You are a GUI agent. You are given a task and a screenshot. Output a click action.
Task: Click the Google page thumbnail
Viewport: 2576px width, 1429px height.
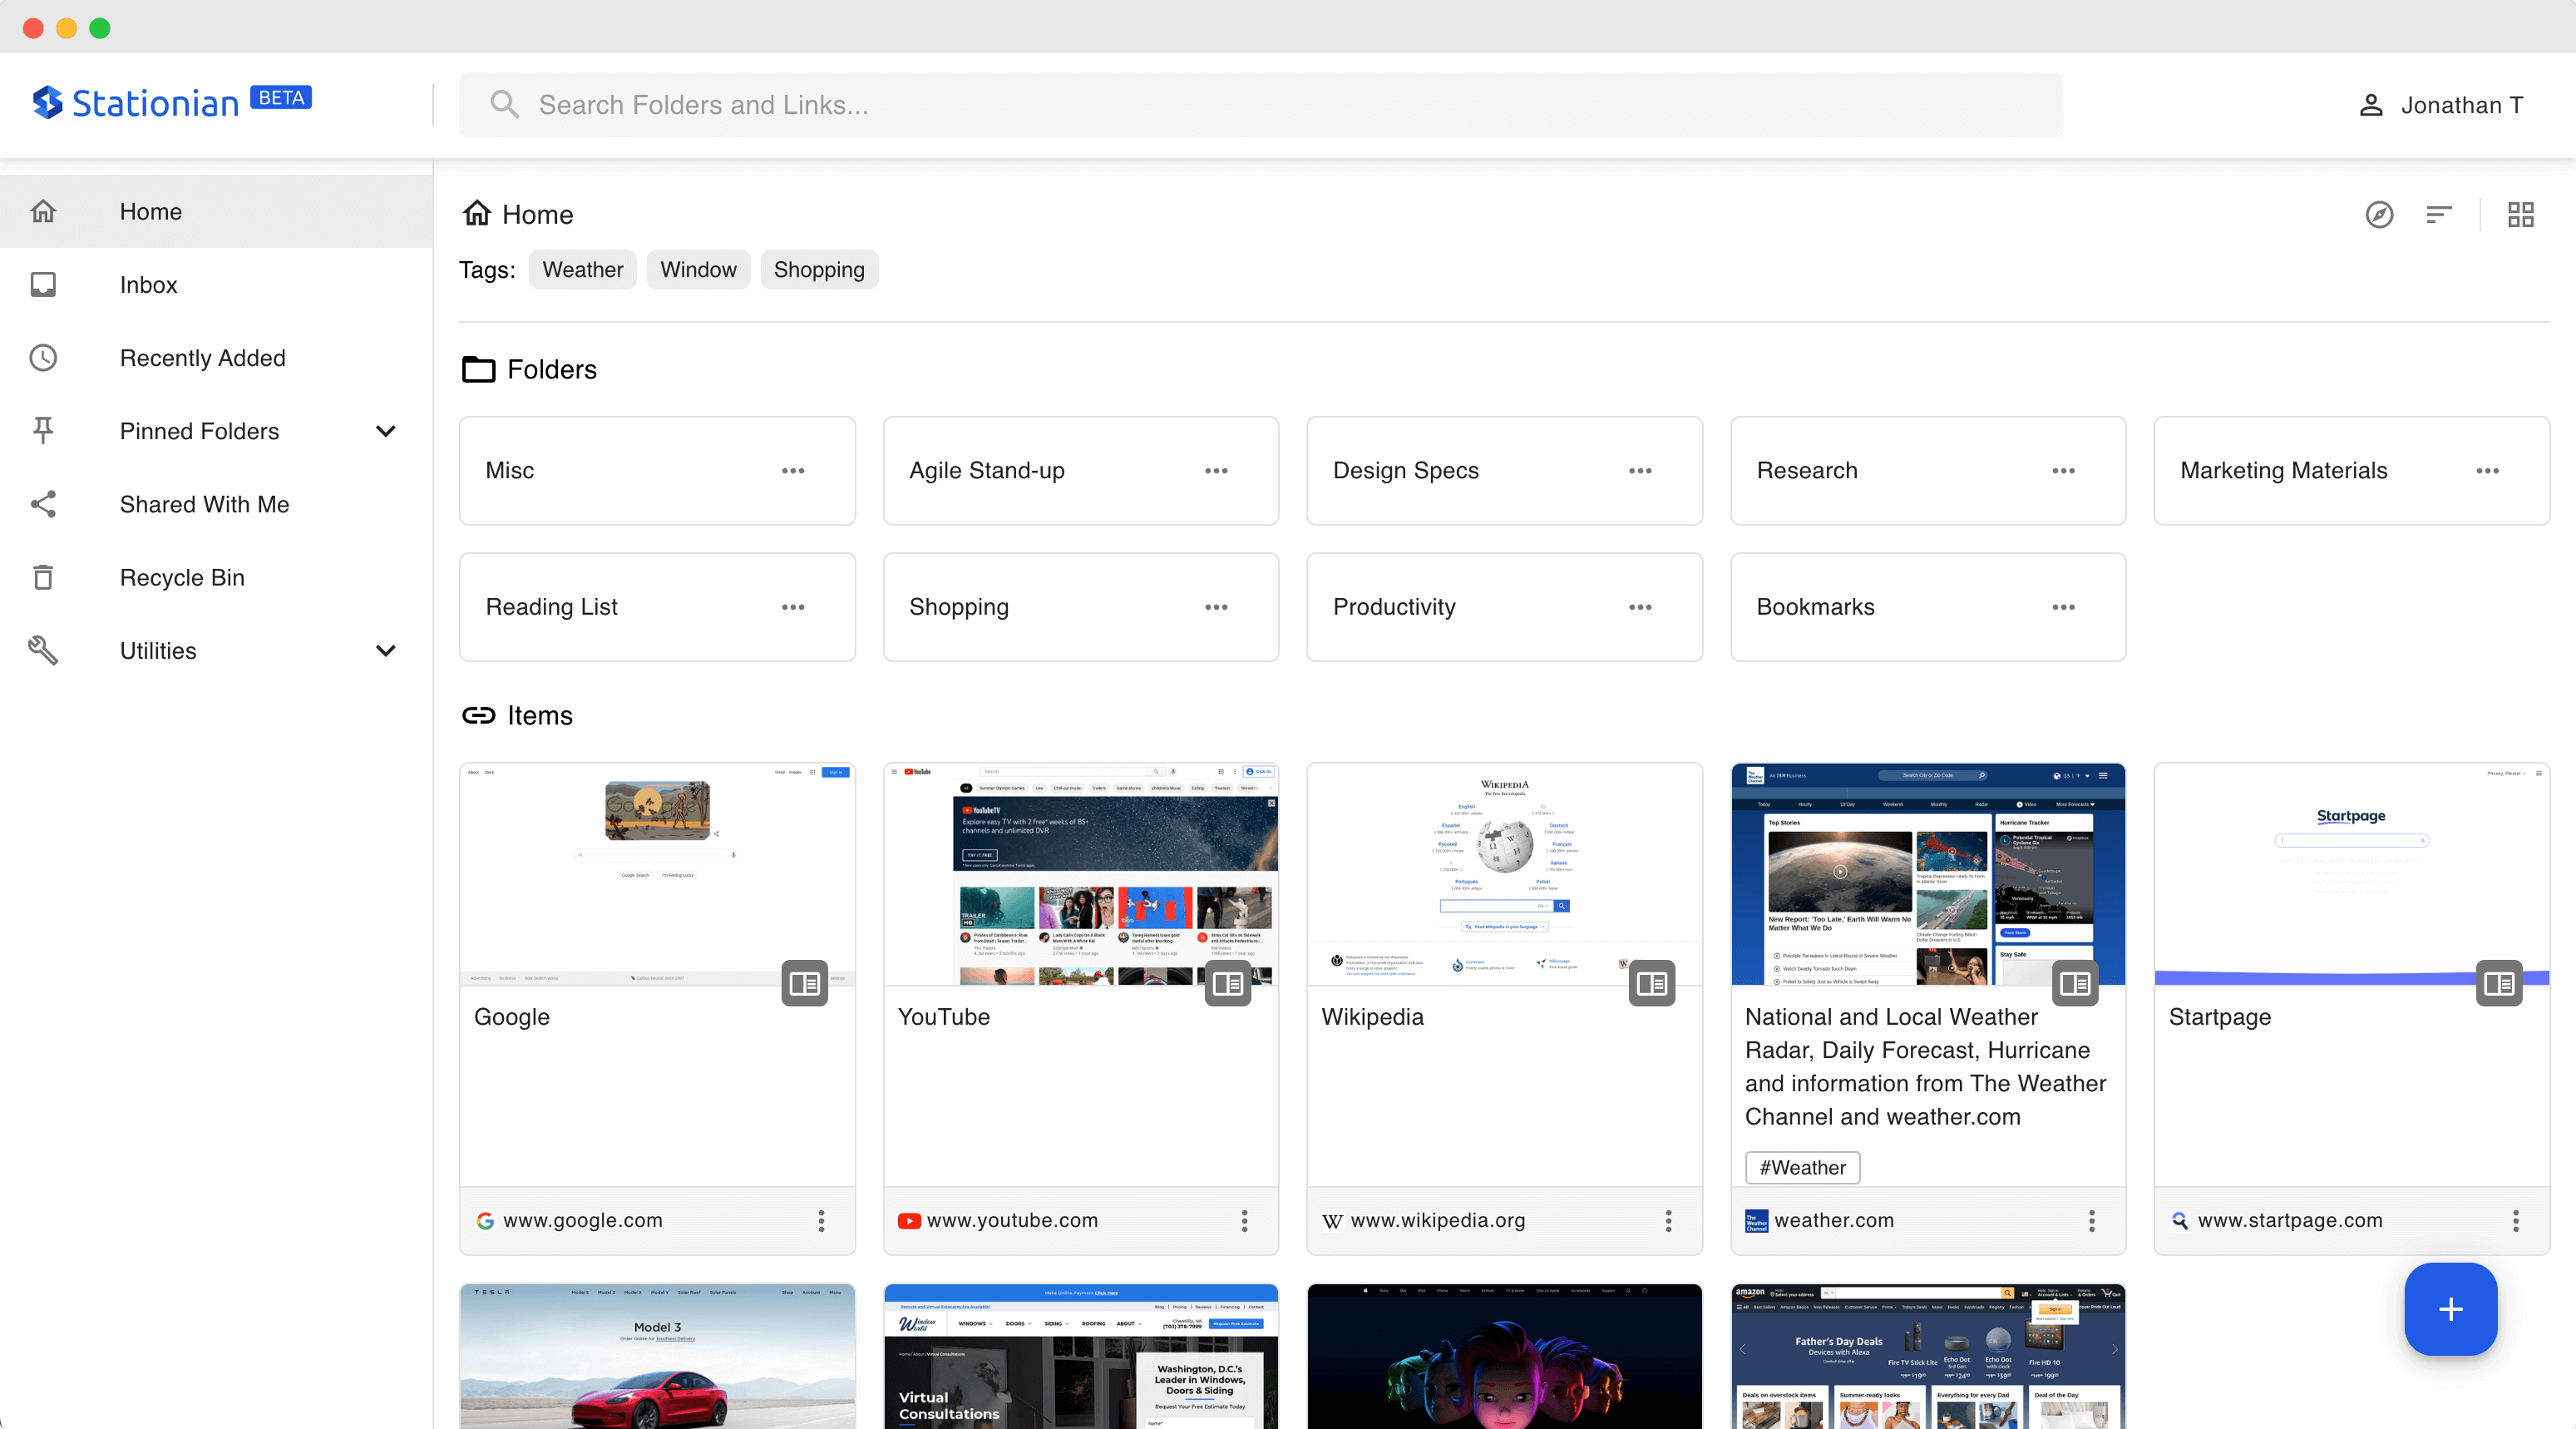click(x=657, y=874)
